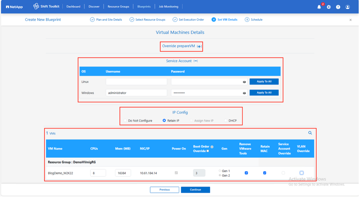
Task: Show the Linux password with eye icon
Action: tap(244, 82)
